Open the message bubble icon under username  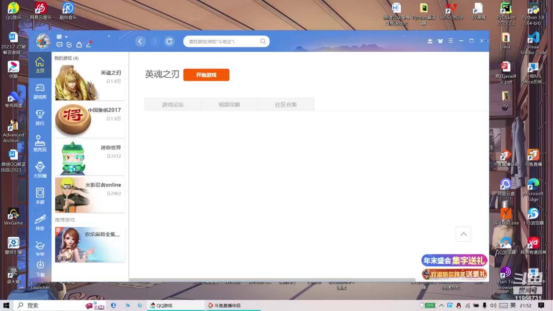tap(60, 44)
